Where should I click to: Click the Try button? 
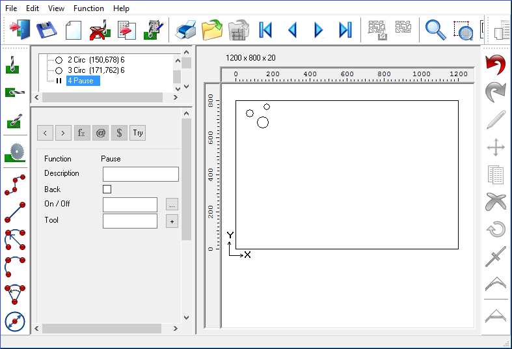(x=137, y=133)
